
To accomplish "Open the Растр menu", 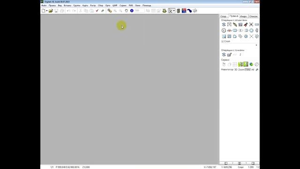I will (x=93, y=6).
